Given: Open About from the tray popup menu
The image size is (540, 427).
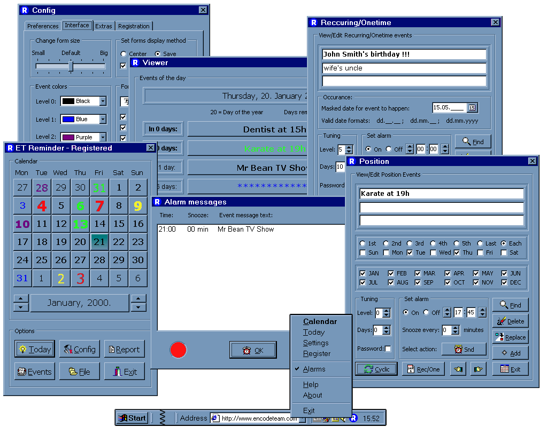Looking at the screenshot, I should point(312,395).
